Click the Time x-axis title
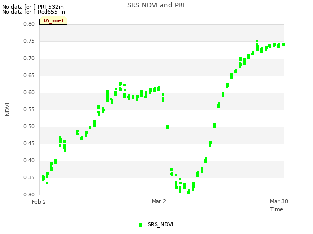This screenshot has height=234, width=313. pos(277,209)
